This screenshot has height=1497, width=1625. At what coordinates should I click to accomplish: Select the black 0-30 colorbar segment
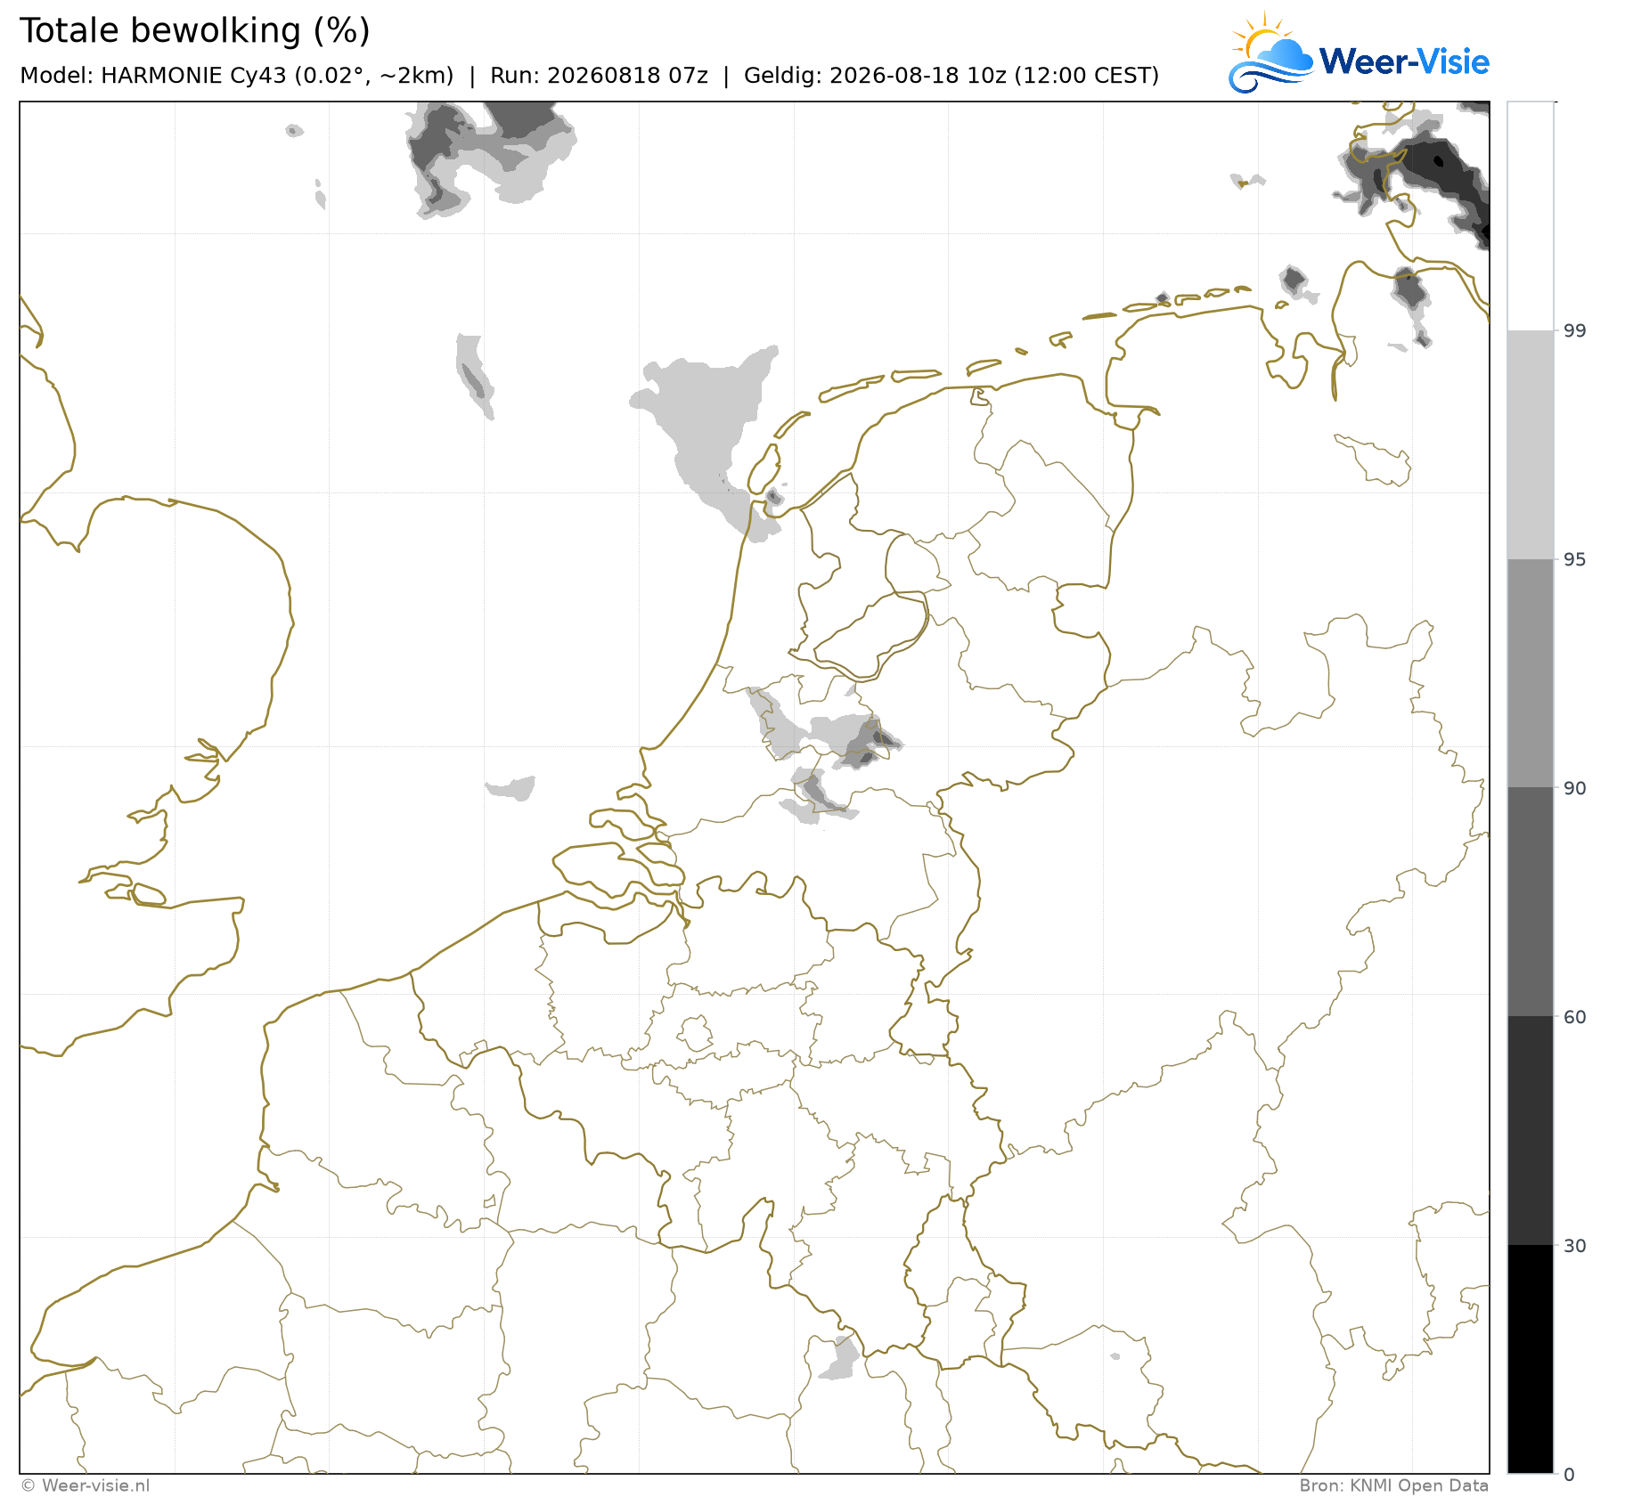click(x=1531, y=1359)
